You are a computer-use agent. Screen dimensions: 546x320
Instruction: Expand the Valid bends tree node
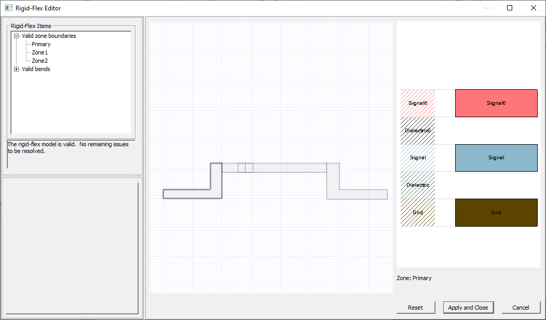click(17, 69)
